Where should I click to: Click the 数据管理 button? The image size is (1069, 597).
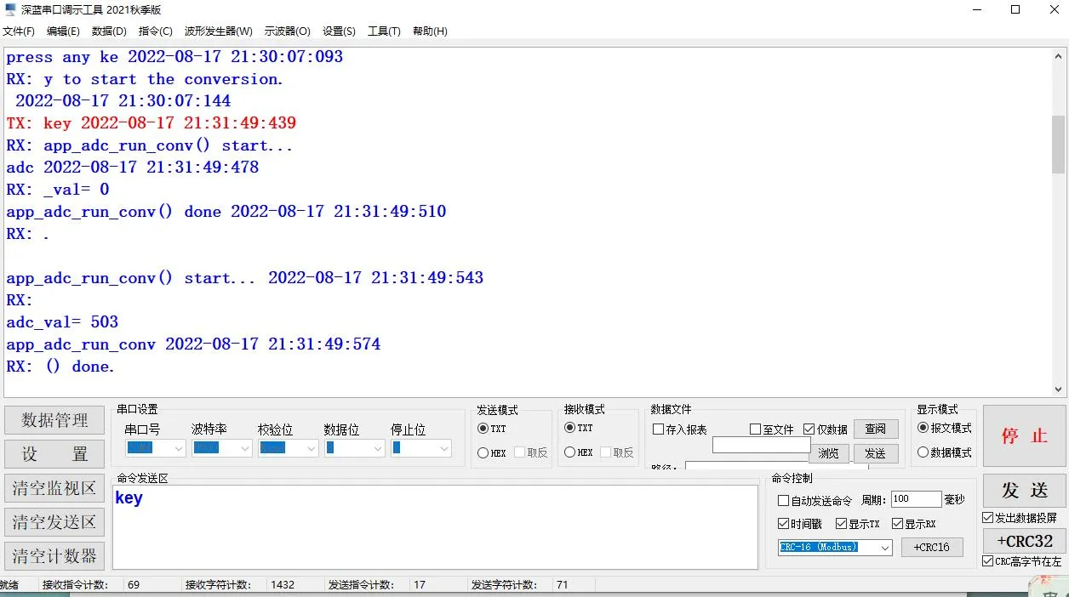point(54,420)
